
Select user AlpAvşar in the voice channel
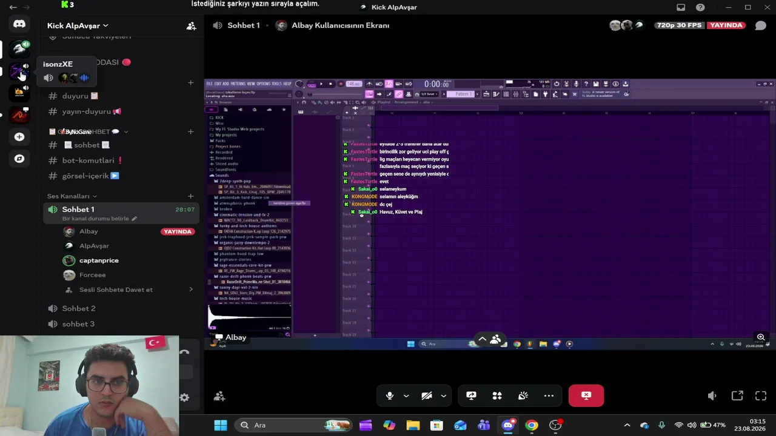tap(127, 246)
